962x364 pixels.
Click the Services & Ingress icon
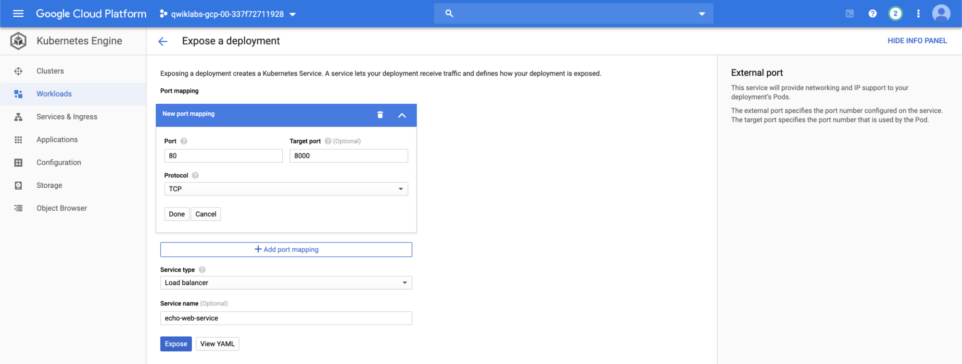18,117
